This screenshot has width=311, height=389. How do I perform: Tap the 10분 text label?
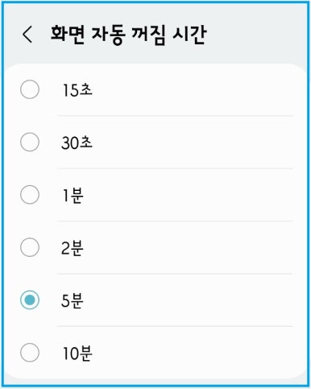click(77, 353)
